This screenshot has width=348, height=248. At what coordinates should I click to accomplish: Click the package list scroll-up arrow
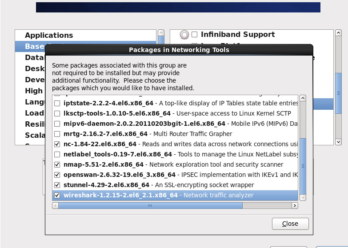pos(303,98)
